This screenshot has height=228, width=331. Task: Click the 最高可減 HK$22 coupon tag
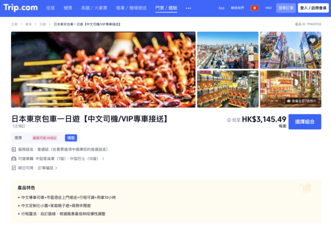(x=45, y=138)
